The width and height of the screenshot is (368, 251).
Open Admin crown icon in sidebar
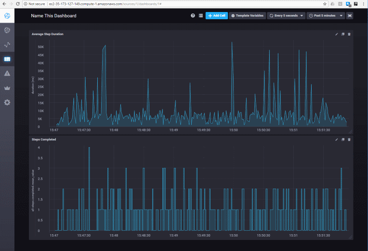(7, 88)
